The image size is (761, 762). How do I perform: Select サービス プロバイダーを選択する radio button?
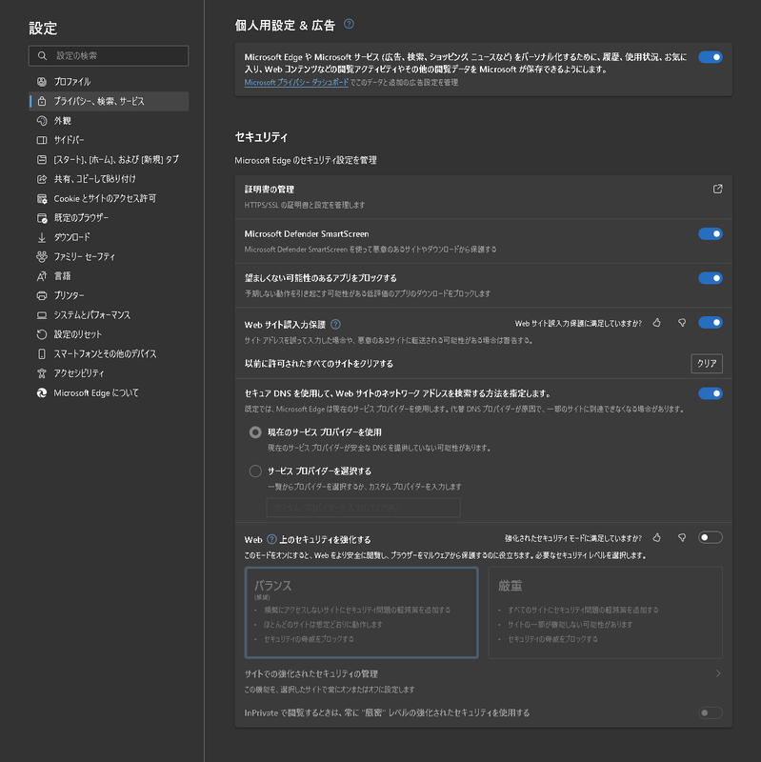255,471
